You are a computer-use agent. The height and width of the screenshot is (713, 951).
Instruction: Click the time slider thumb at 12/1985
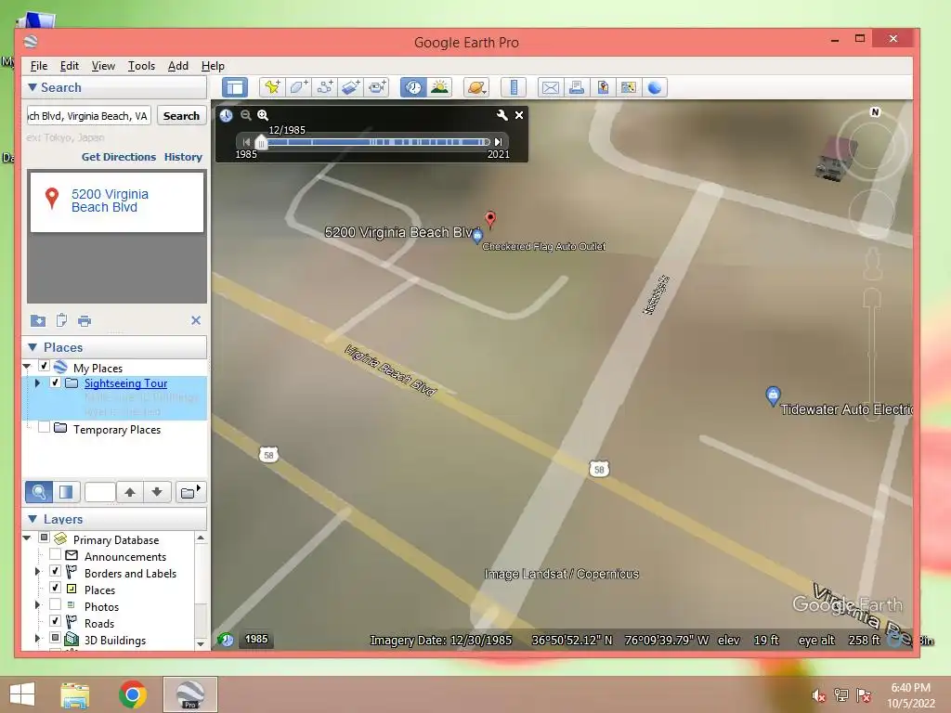click(x=261, y=142)
